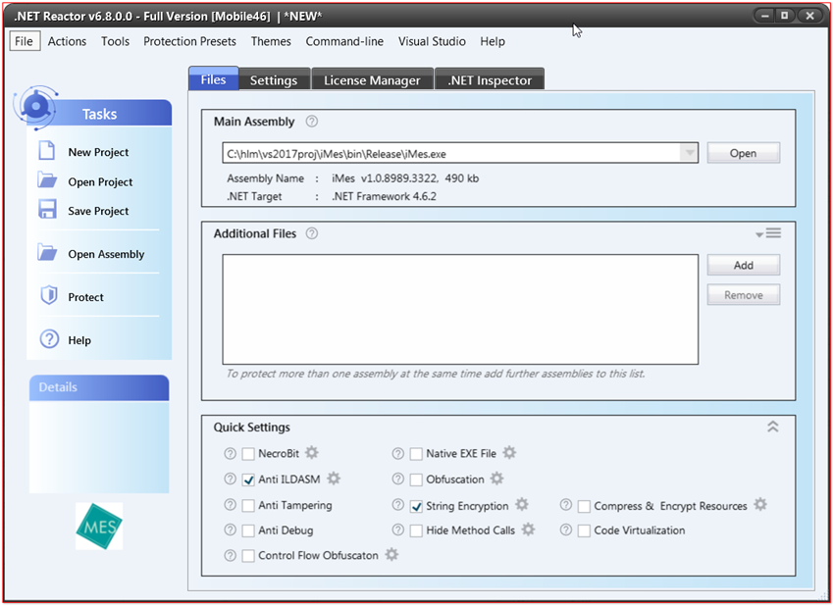Show help for Anti Tampering option
This screenshot has height=606, width=834.
[230, 504]
